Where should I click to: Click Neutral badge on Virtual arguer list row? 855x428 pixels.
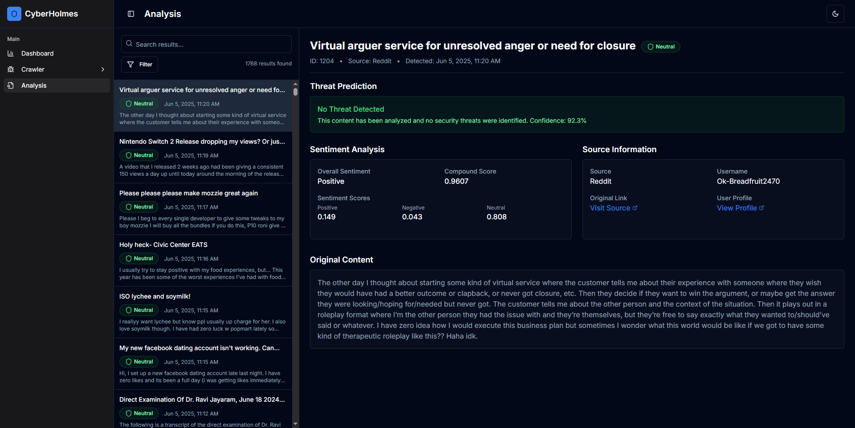pyautogui.click(x=139, y=104)
